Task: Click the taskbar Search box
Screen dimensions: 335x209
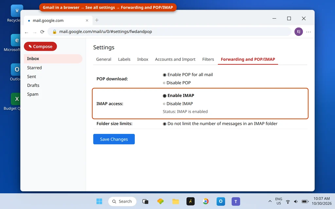Action: pos(122,201)
